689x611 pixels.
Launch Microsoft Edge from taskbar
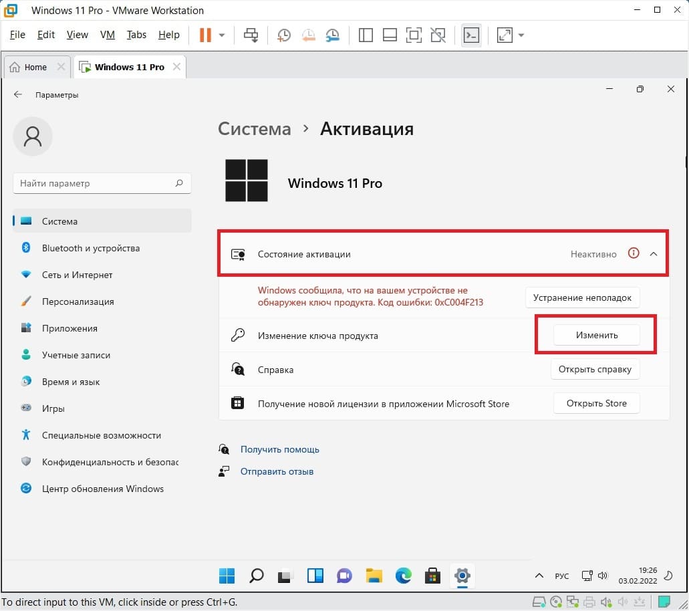(404, 576)
